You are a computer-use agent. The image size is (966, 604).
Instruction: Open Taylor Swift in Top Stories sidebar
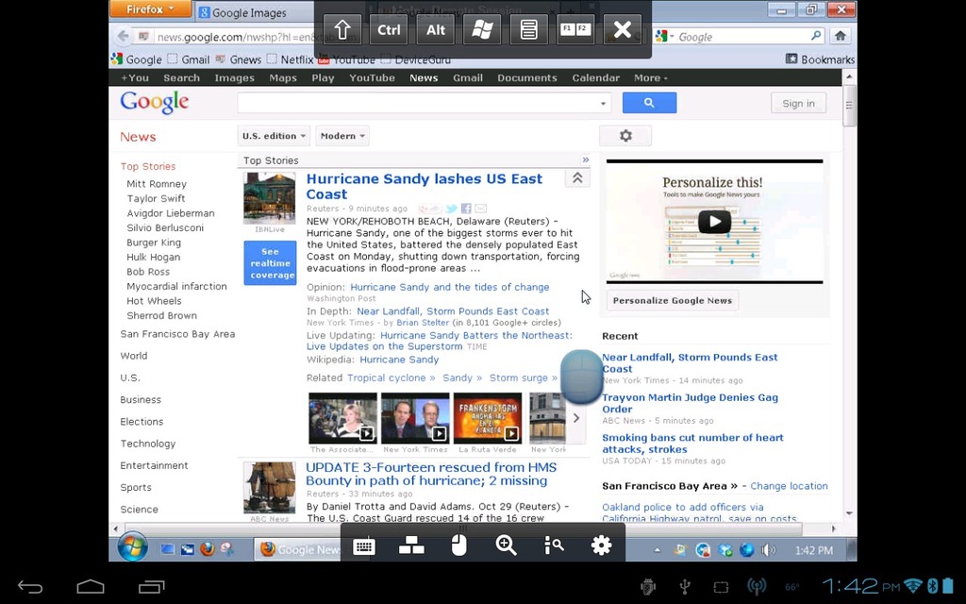click(x=156, y=198)
